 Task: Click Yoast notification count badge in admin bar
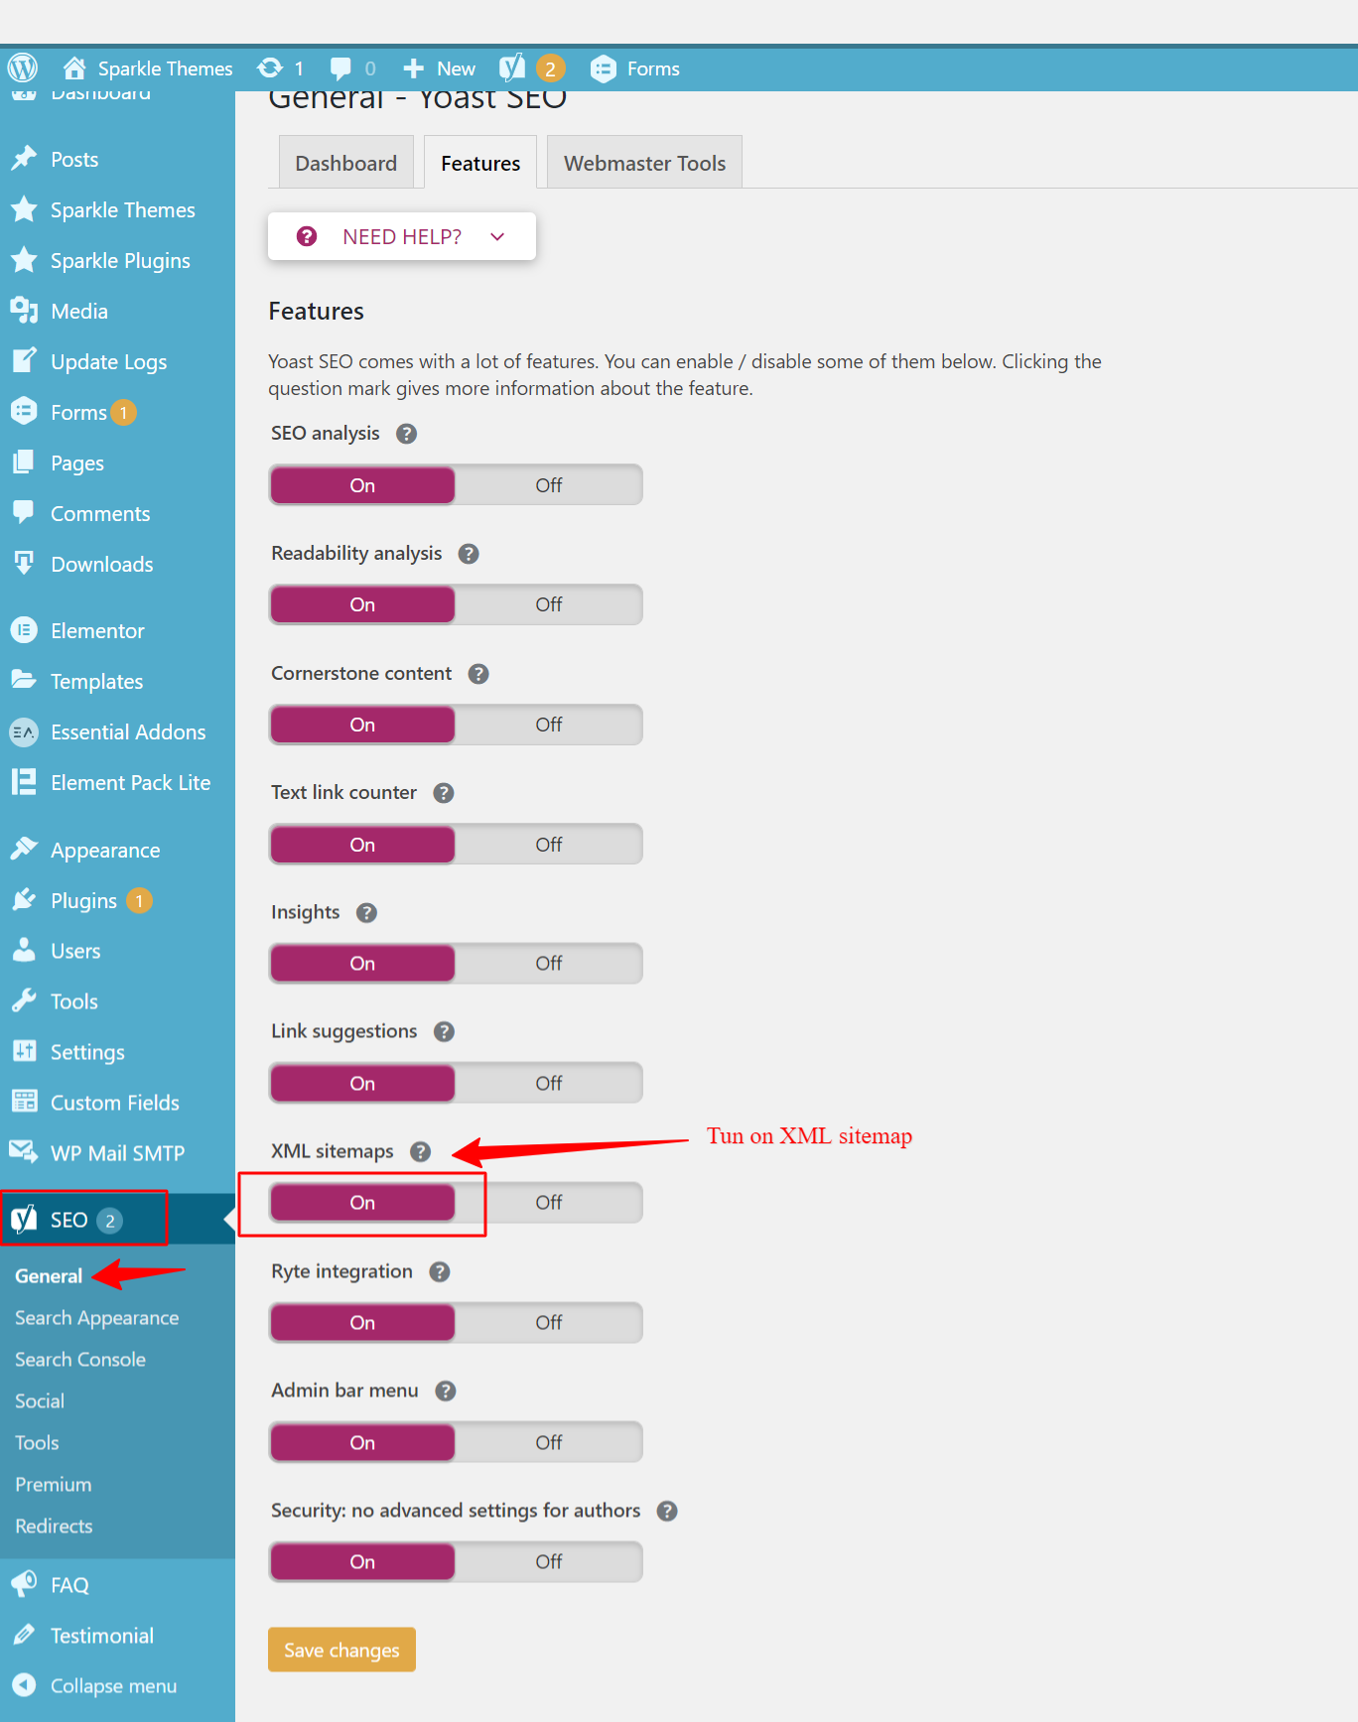(550, 68)
